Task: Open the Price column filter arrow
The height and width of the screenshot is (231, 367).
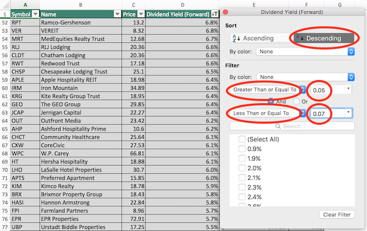Action: click(x=141, y=15)
